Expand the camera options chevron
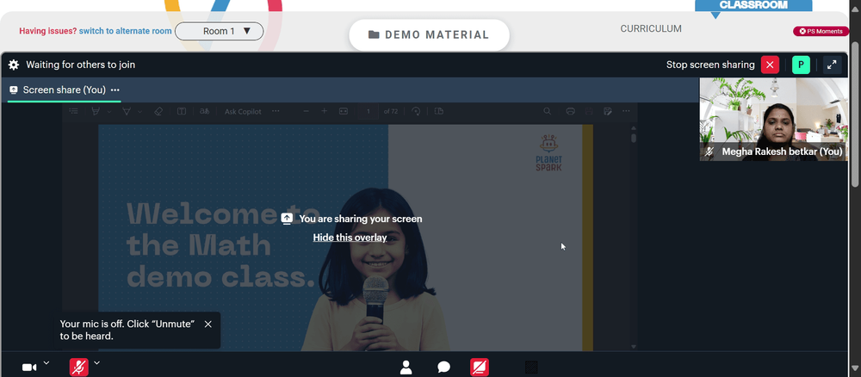Viewport: 861px width, 377px height. tap(46, 362)
